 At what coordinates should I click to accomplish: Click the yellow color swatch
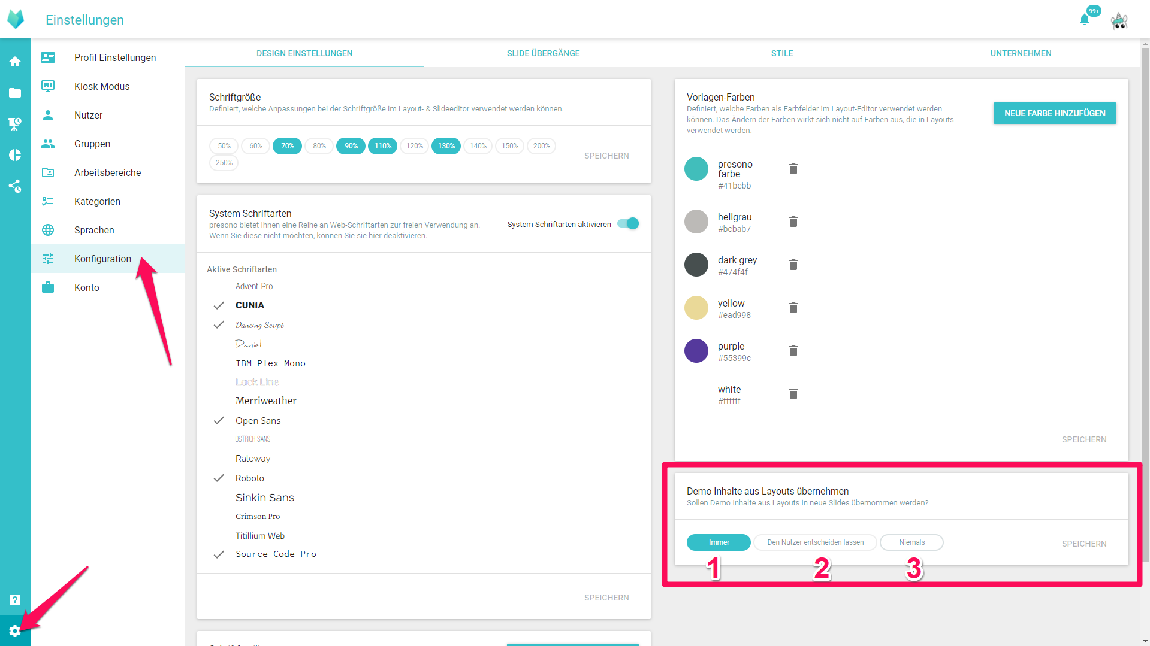pyautogui.click(x=696, y=308)
